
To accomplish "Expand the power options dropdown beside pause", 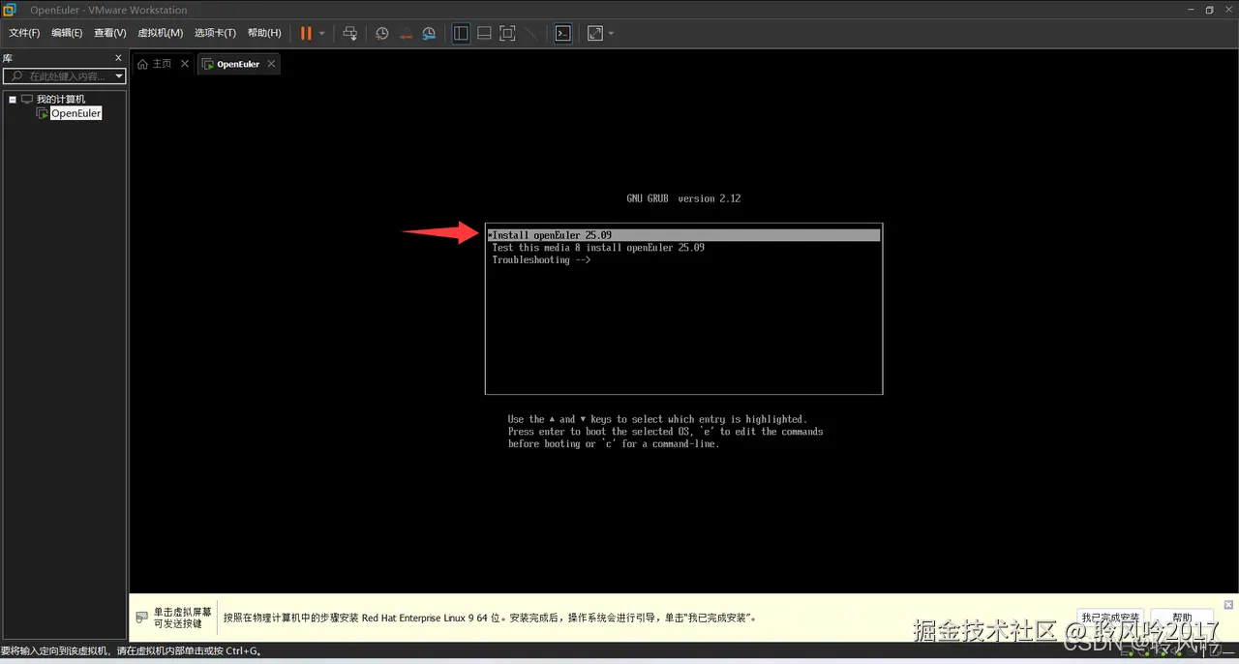I will point(322,33).
